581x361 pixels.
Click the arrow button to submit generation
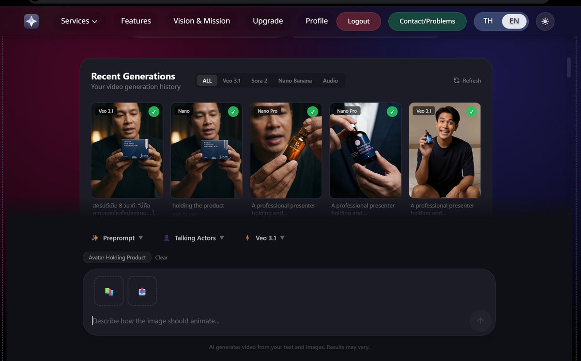point(480,320)
